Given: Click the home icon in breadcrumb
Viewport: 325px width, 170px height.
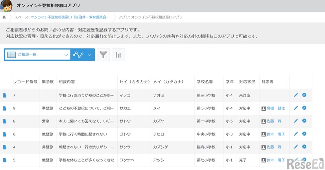Looking at the screenshot, I should tap(4, 17).
